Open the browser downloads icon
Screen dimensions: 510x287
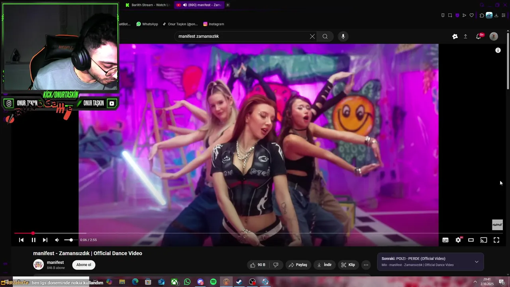click(x=496, y=15)
